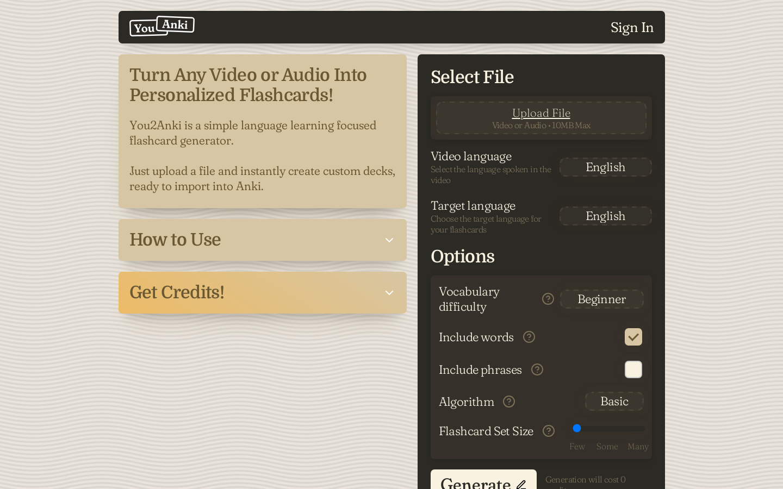Click the Sign In link
The height and width of the screenshot is (489, 783).
point(632,27)
